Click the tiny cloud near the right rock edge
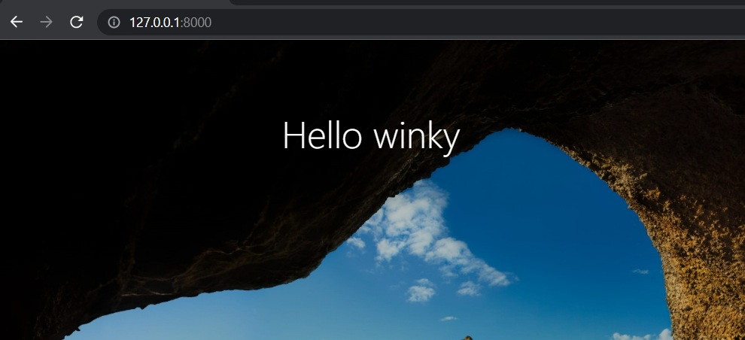Image resolution: width=745 pixels, height=340 pixels. click(x=640, y=272)
